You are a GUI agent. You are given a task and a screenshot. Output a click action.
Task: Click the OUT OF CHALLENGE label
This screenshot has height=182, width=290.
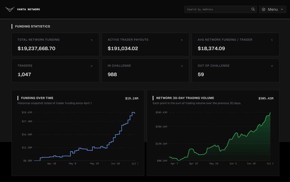click(x=214, y=65)
